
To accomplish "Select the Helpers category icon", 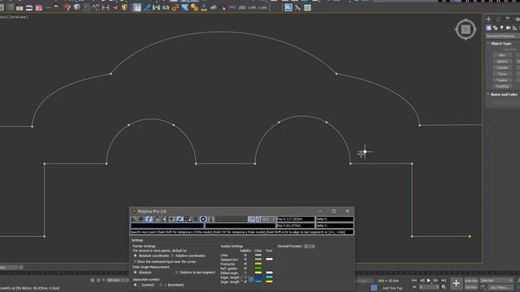I will pyautogui.click(x=514, y=28).
